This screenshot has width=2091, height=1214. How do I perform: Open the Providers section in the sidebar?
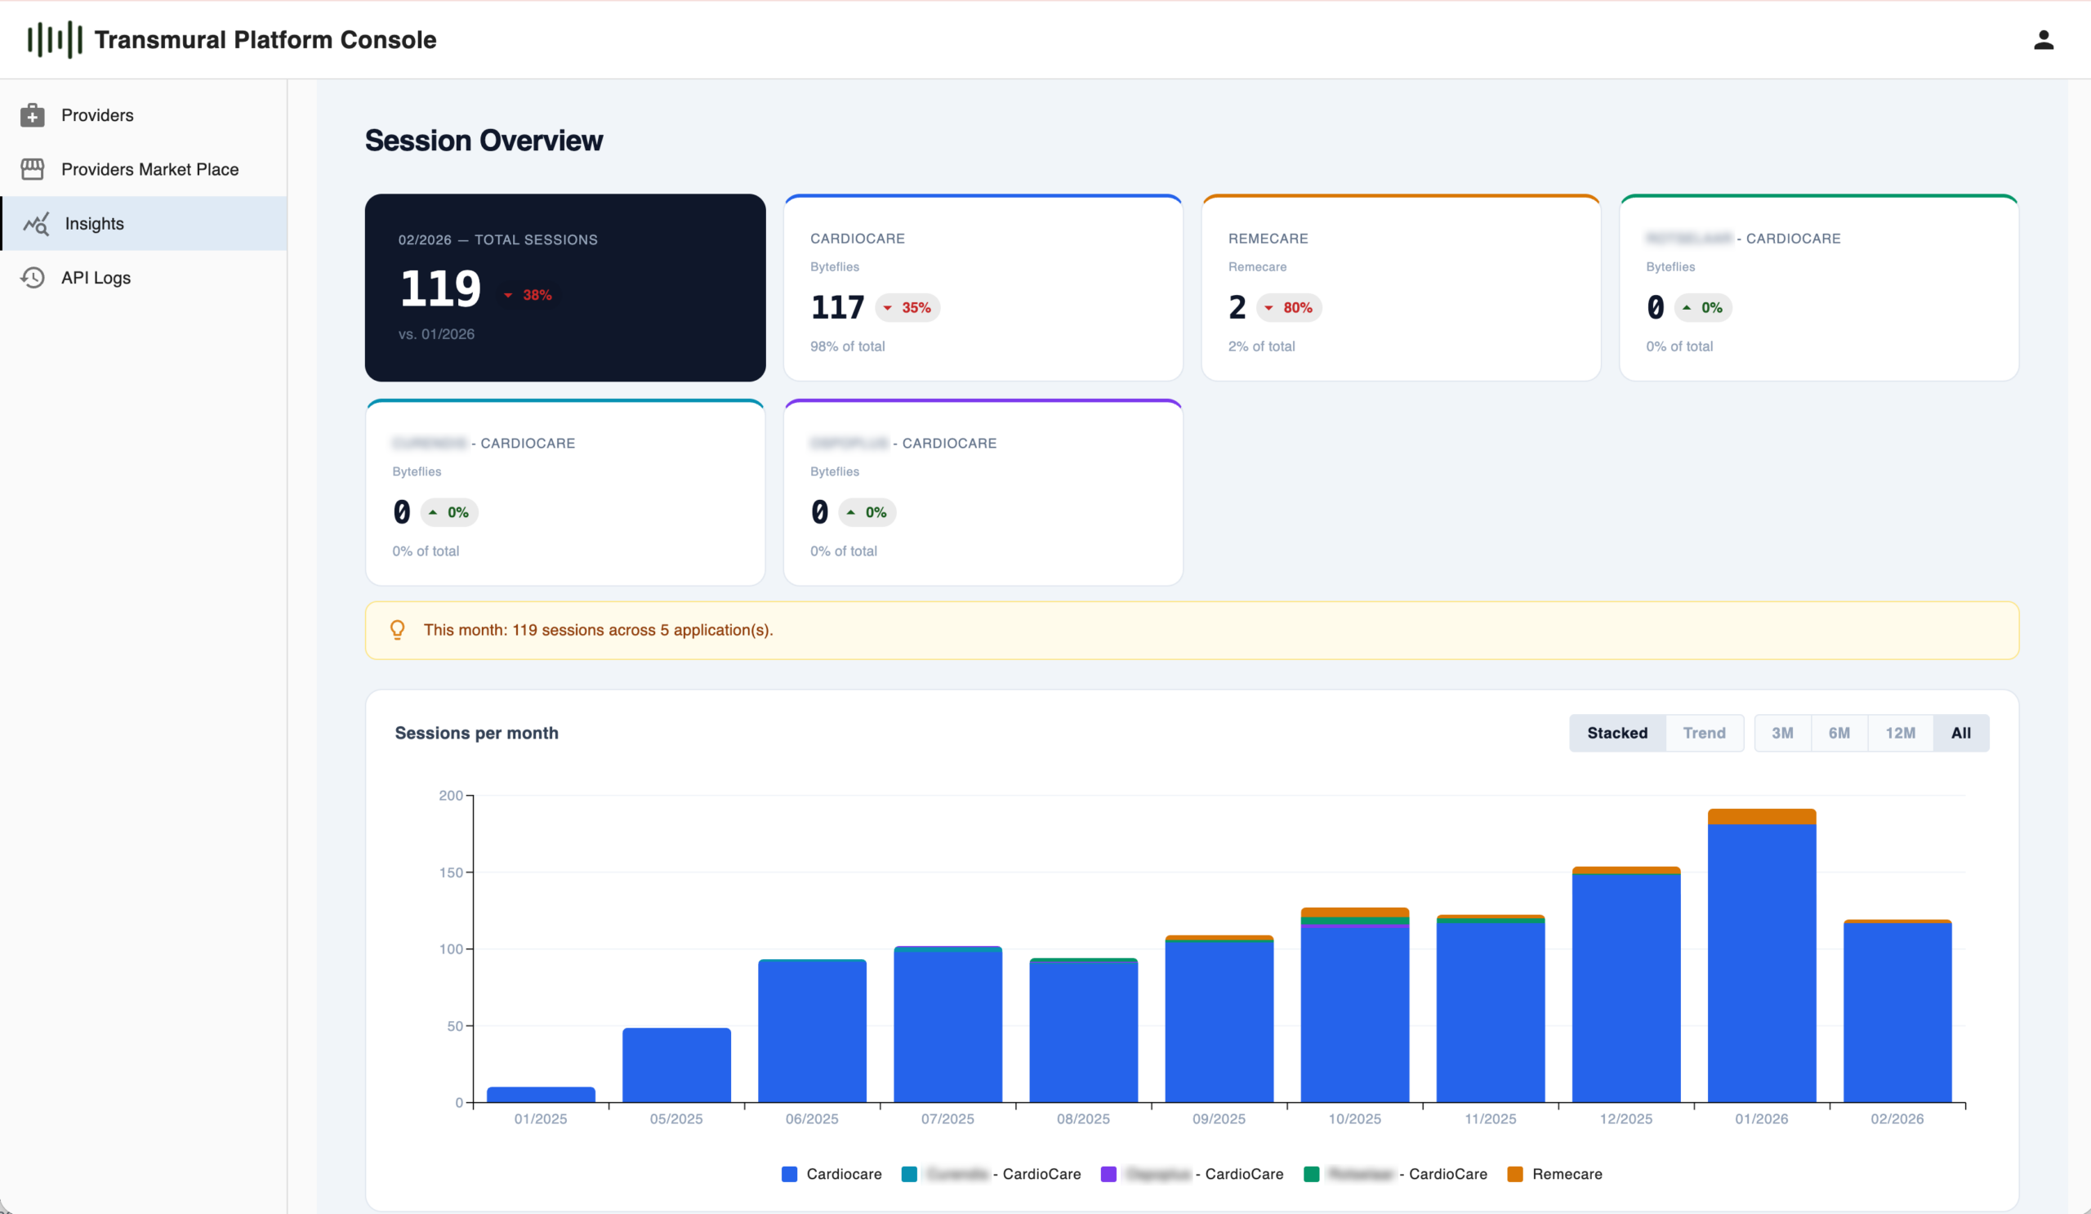(x=97, y=115)
